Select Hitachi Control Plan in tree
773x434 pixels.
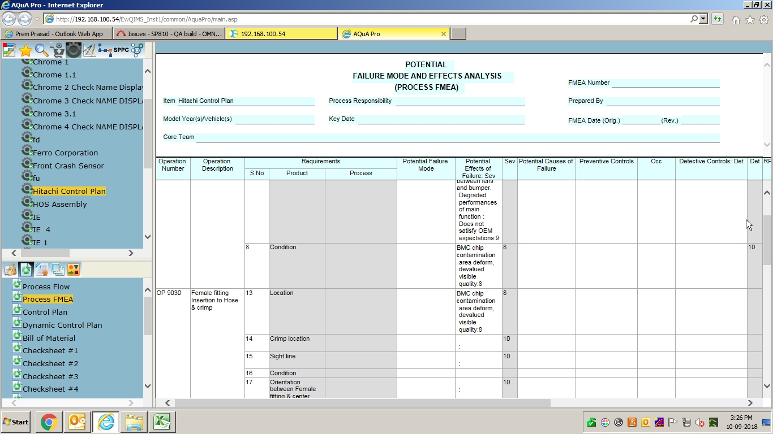click(x=69, y=191)
